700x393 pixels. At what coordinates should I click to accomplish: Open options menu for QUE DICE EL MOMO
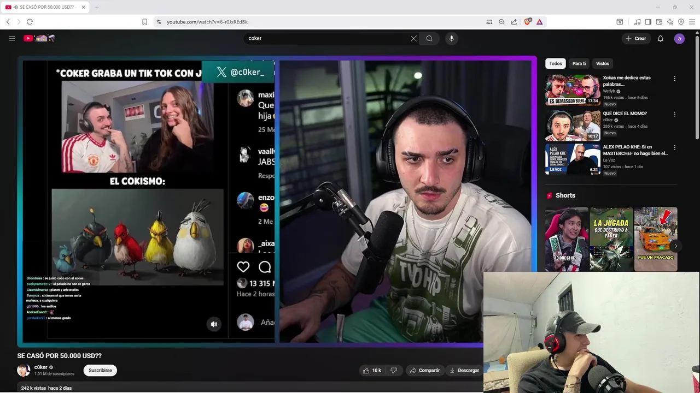674,114
